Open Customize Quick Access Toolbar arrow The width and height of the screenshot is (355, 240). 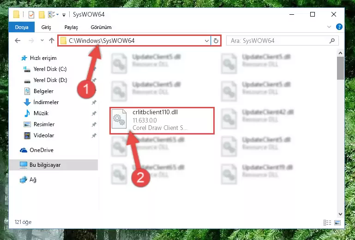(x=64, y=15)
